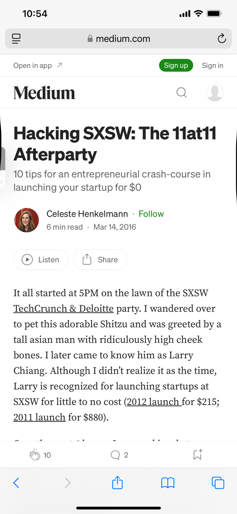Show all Safari tabs

tap(218, 483)
